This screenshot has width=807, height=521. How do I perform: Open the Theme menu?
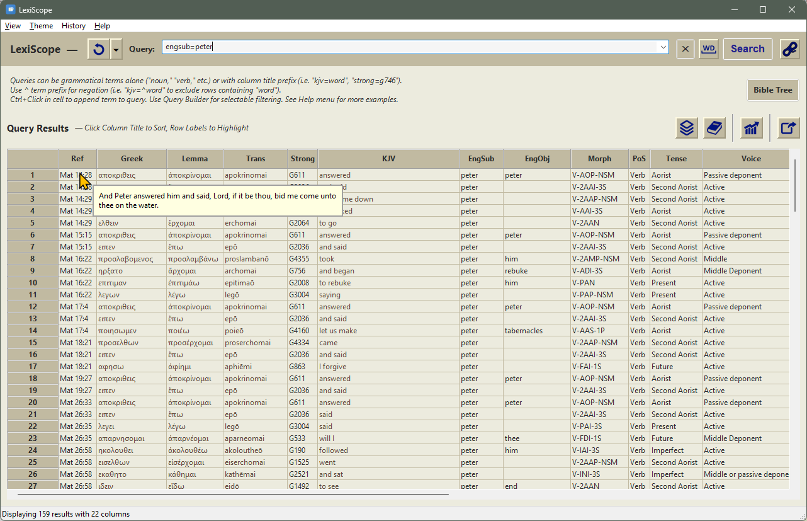(x=41, y=26)
